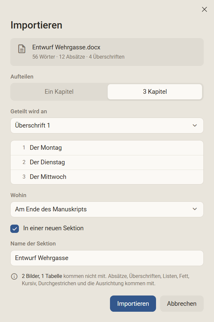Click the Abbrechen button
This screenshot has height=322, width=214.
click(182, 303)
